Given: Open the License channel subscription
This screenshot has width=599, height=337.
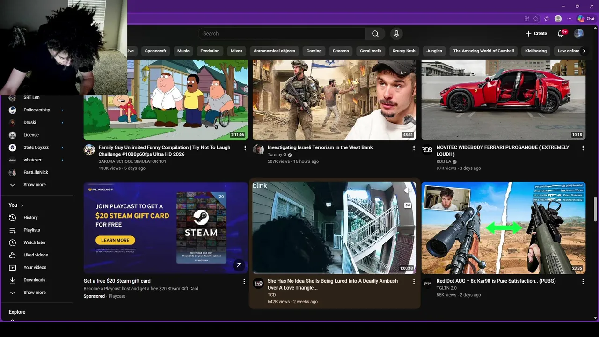Looking at the screenshot, I should click(31, 135).
